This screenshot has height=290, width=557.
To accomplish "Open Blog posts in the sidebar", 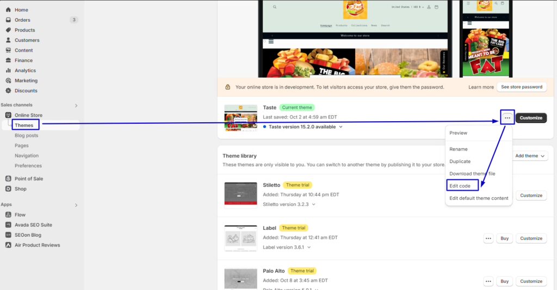I will tap(26, 135).
